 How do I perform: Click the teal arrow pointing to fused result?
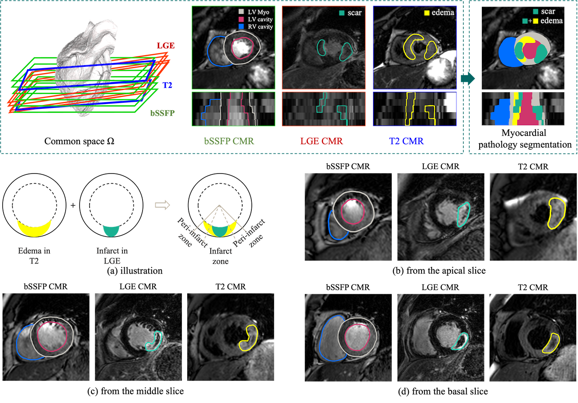point(466,79)
